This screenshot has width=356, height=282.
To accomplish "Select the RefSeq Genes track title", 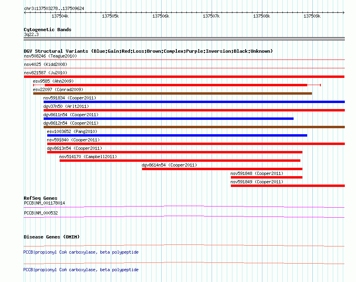I will (40, 198).
